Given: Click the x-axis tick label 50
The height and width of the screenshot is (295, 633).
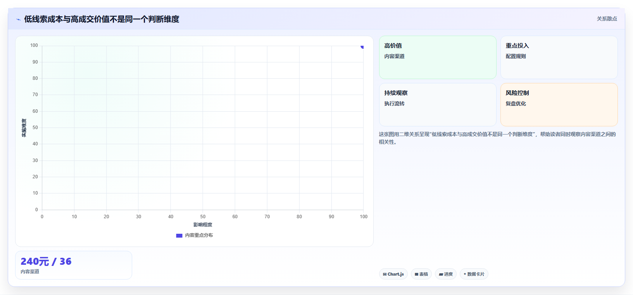Looking at the screenshot, I should coord(203,217).
